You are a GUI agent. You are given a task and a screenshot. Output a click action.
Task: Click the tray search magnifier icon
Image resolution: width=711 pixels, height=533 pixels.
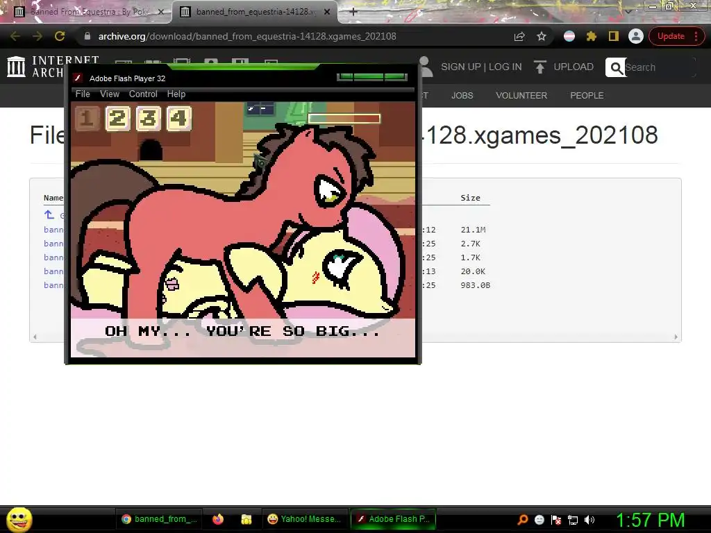(x=522, y=520)
